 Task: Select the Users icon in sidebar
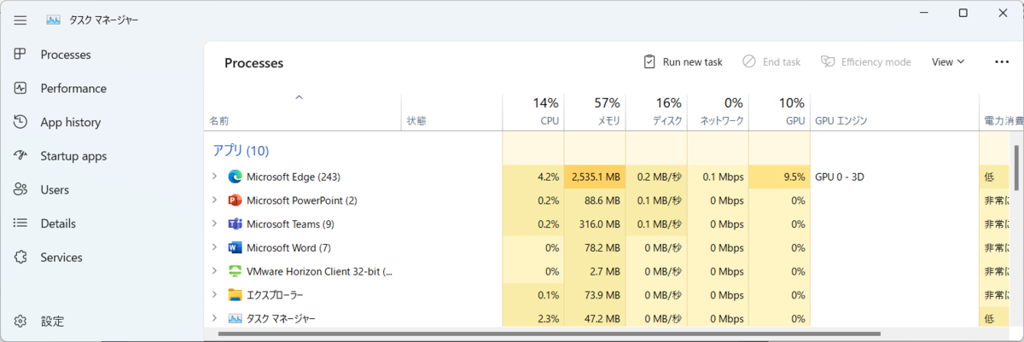pos(20,189)
